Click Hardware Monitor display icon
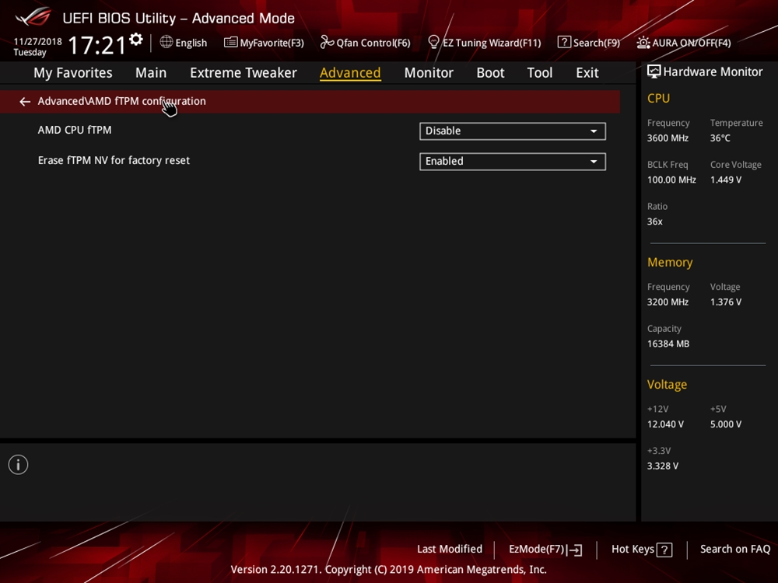This screenshot has height=583, width=778. click(654, 72)
